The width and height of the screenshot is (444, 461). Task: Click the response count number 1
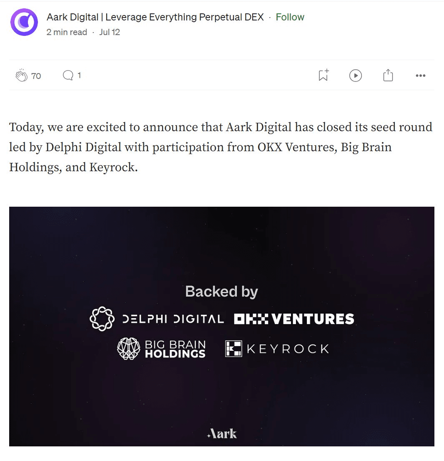(x=79, y=75)
